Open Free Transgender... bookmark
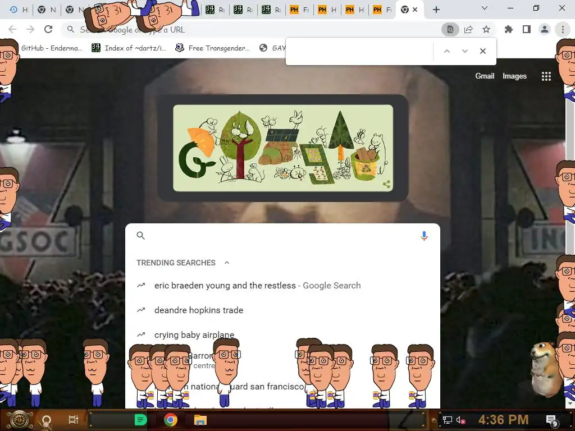The height and width of the screenshot is (431, 575). click(213, 48)
